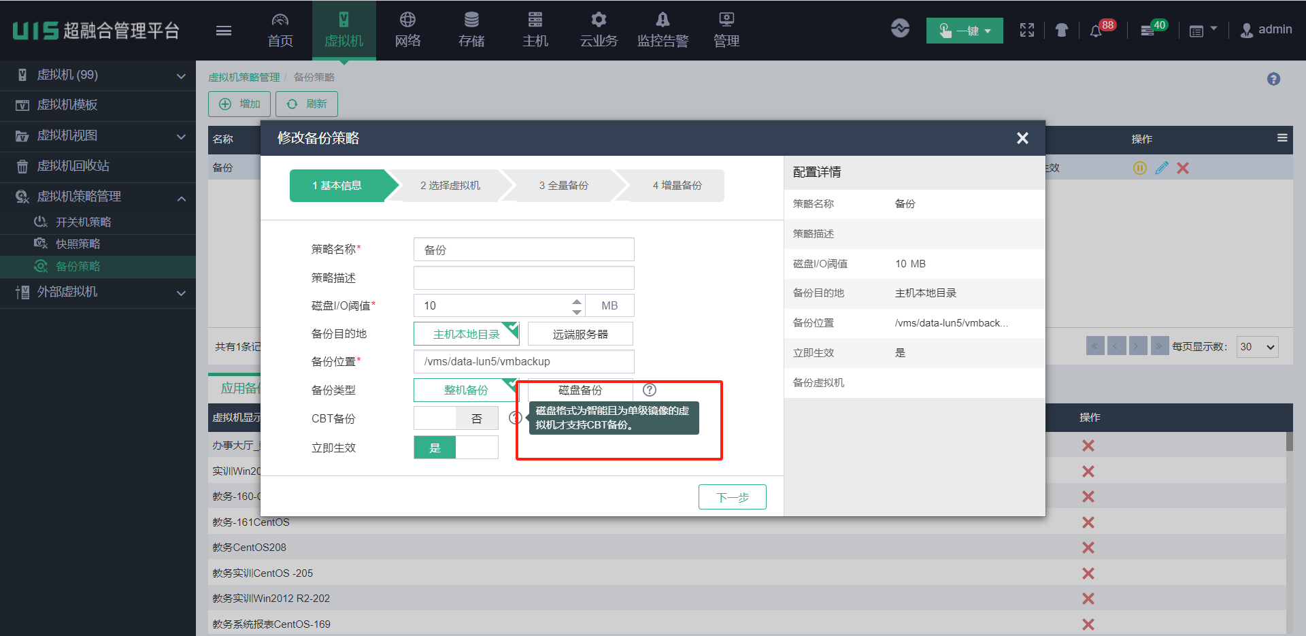Select 远端服务器 as backup destination
Viewport: 1306px width, 636px height.
(580, 334)
